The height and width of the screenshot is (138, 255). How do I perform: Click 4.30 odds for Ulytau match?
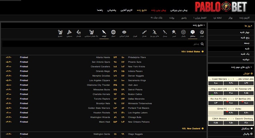point(246,113)
